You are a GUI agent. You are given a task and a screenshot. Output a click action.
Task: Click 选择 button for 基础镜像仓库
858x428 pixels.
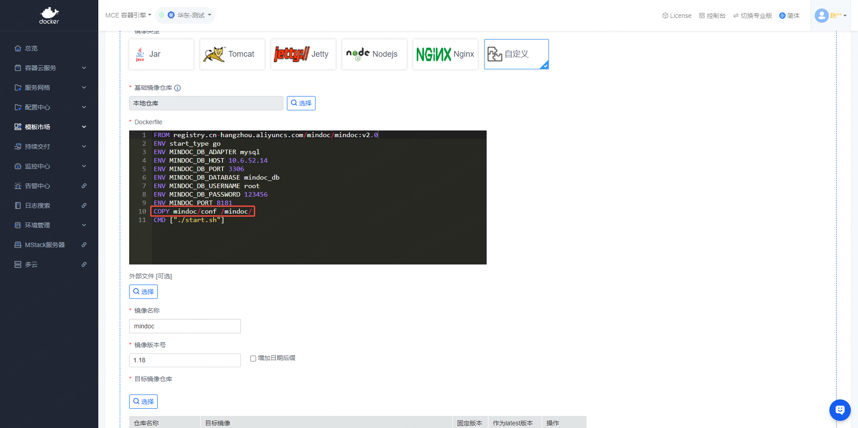[x=301, y=103]
